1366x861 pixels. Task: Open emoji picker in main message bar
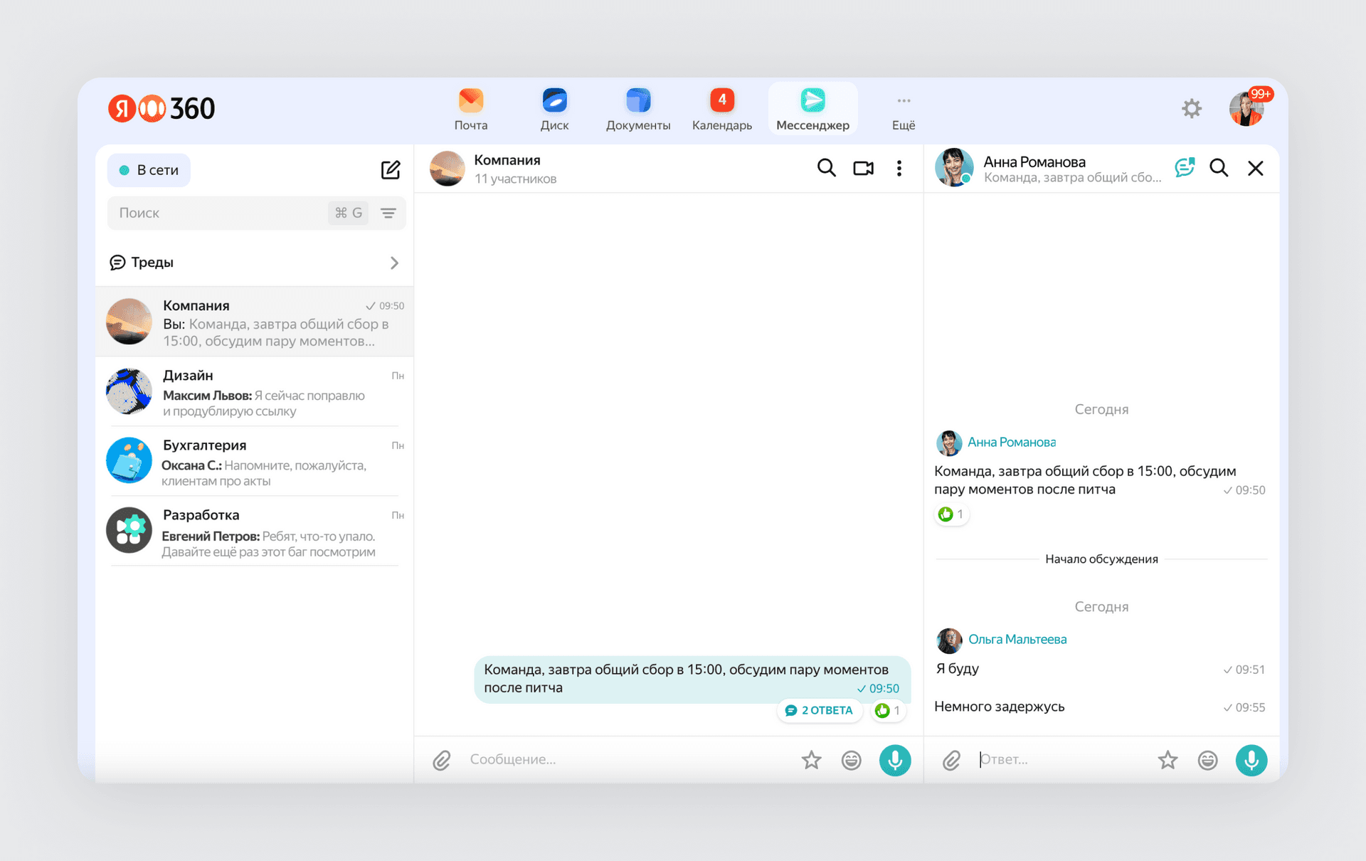851,760
